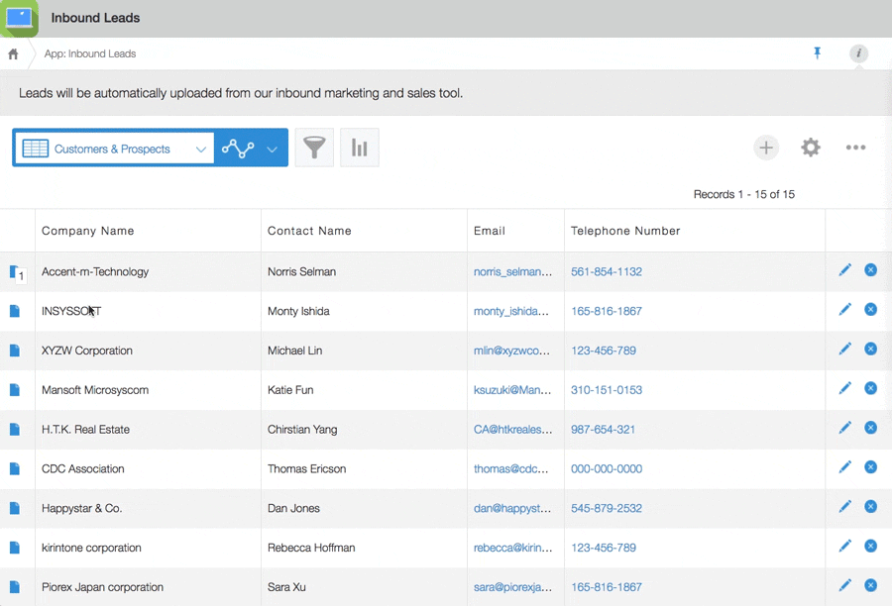Edit the Accent-m-Technology record

[x=844, y=269]
